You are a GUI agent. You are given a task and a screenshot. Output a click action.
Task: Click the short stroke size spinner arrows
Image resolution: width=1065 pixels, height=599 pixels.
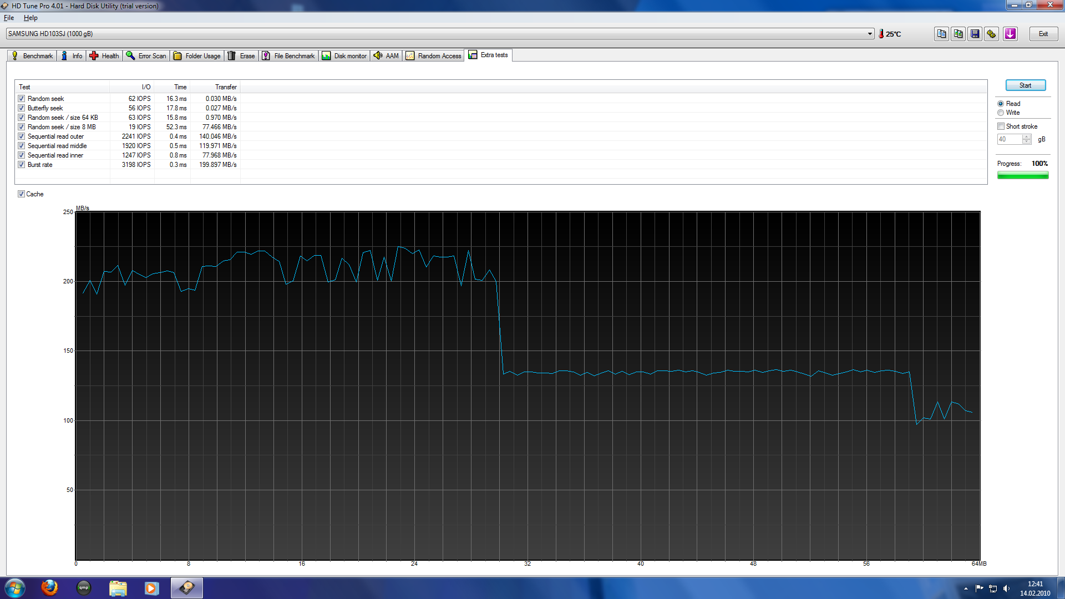1027,139
